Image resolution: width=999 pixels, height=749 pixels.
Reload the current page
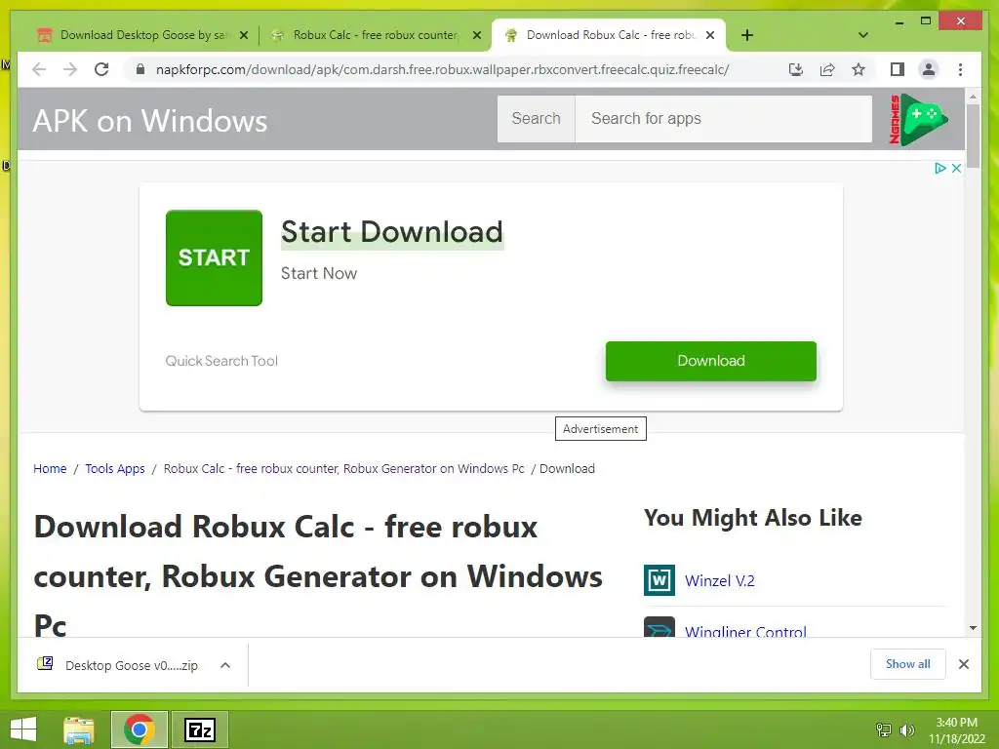tap(101, 69)
